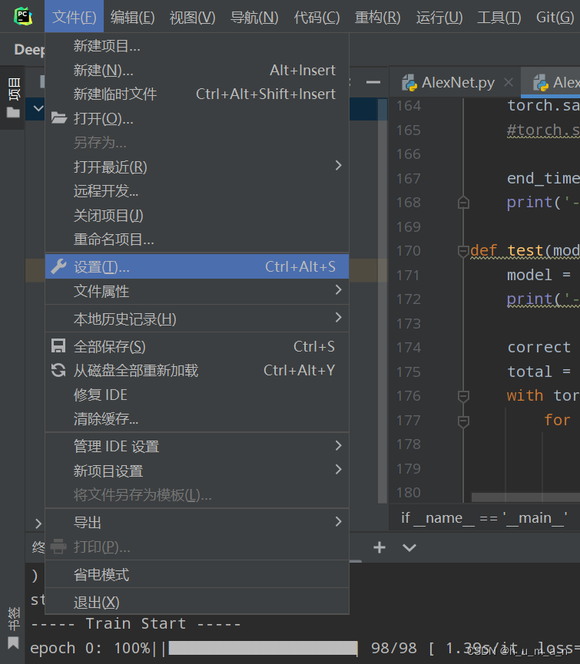Viewport: 580px width, 664px height.
Task: Choose 新建项目 from the file menu
Action: [x=197, y=46]
